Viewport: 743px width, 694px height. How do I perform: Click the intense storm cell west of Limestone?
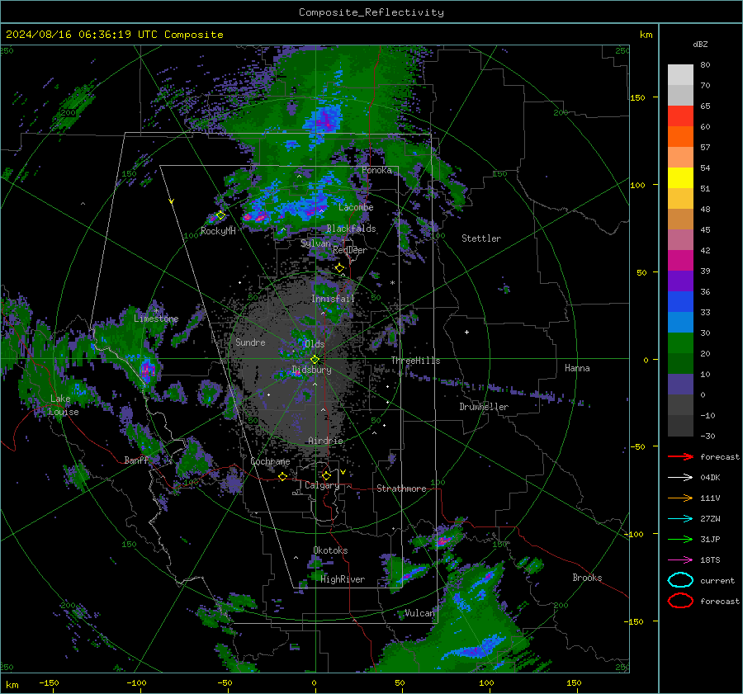click(146, 370)
